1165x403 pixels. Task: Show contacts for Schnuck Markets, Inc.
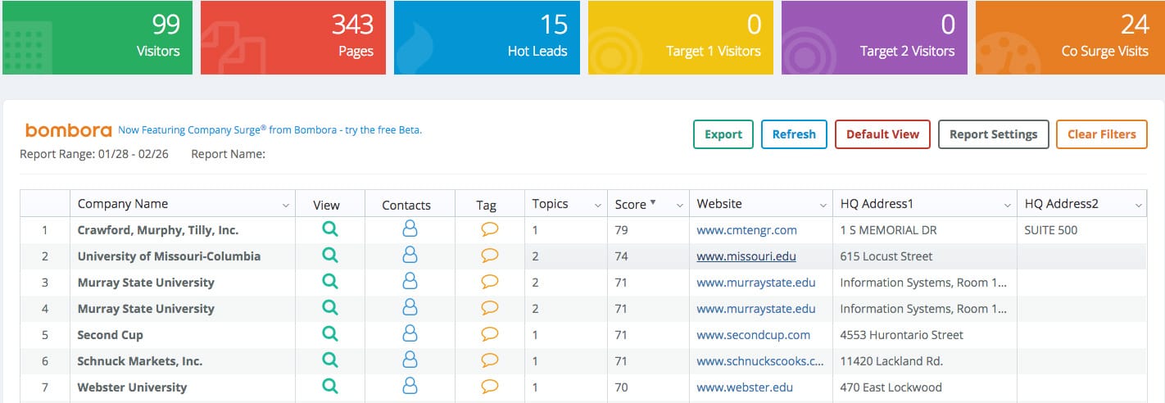pos(410,360)
